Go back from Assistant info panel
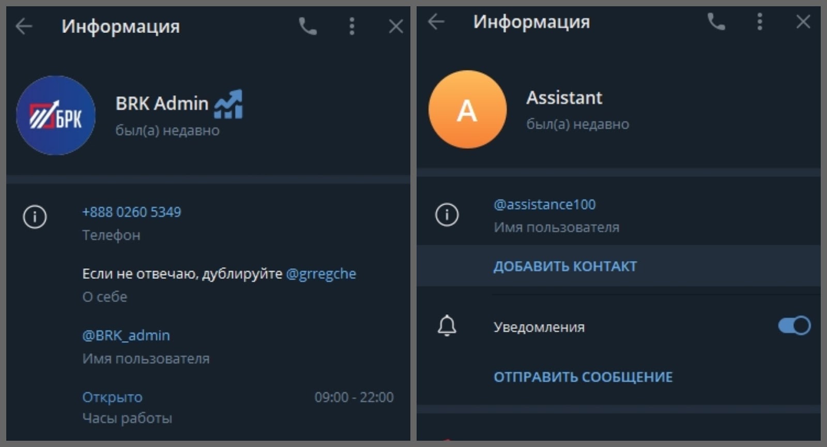Viewport: 827px width, 447px height. pyautogui.click(x=436, y=21)
